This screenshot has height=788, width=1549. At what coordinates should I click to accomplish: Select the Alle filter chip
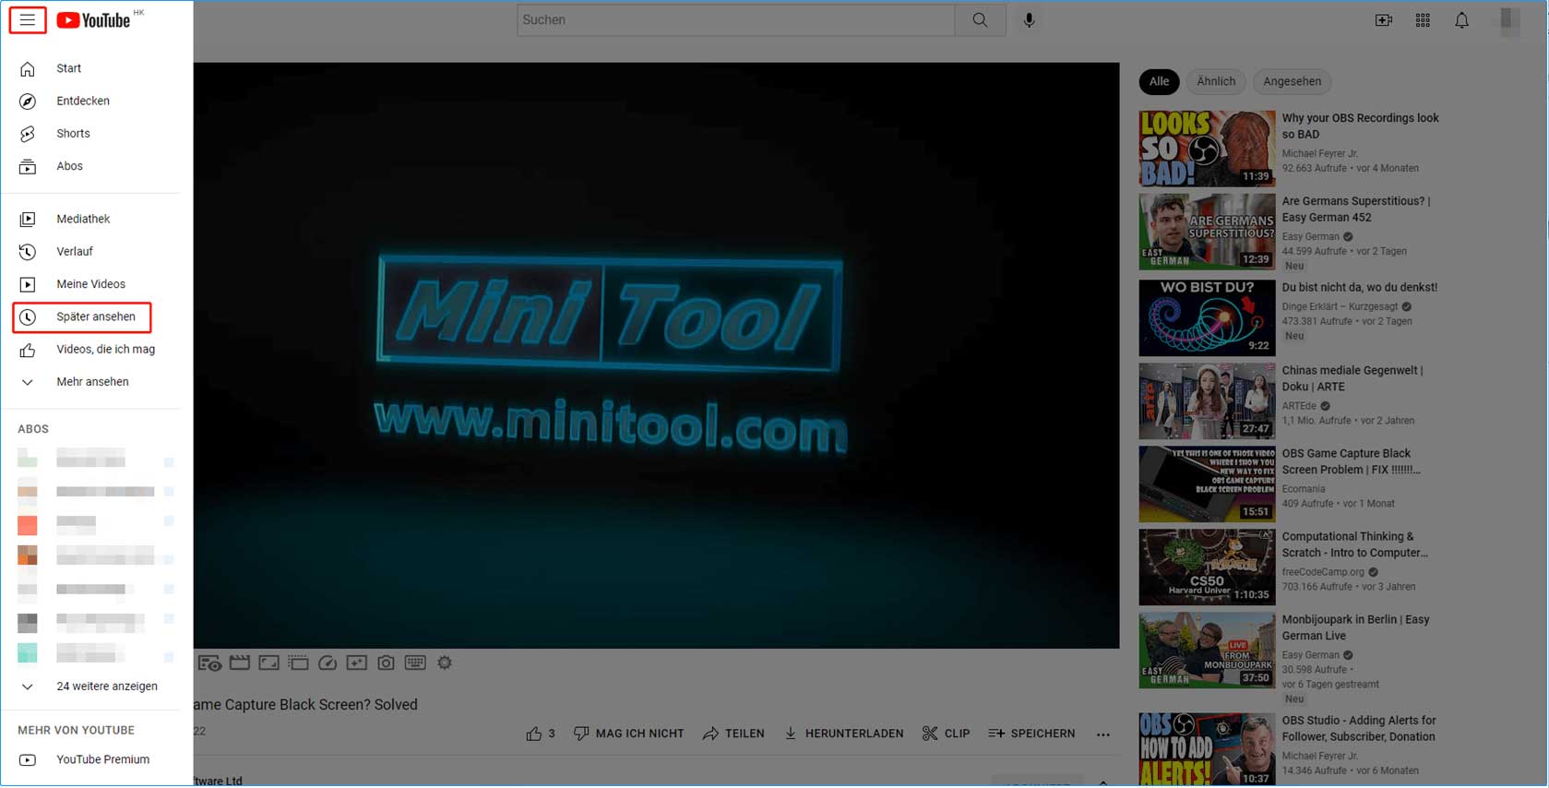pos(1159,81)
